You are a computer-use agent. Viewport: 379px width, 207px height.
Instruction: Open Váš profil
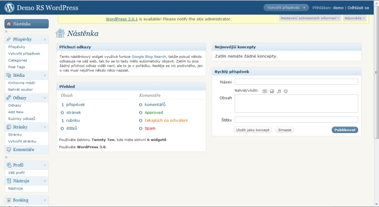(x=17, y=172)
